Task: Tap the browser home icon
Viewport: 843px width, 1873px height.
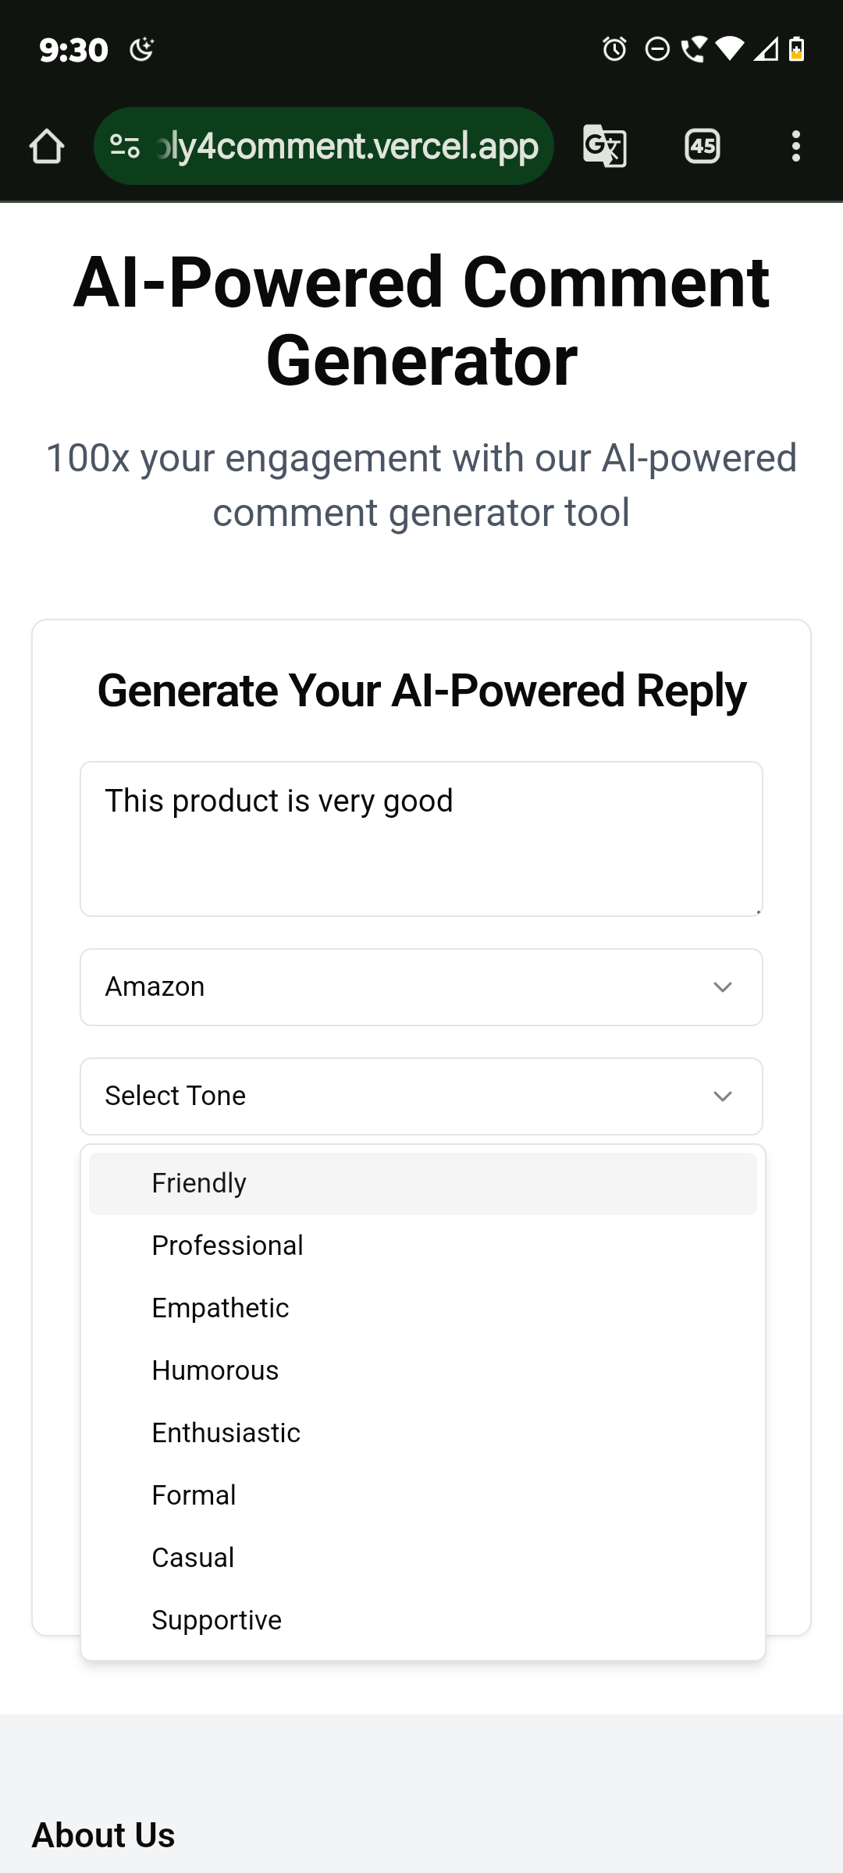Action: click(47, 146)
